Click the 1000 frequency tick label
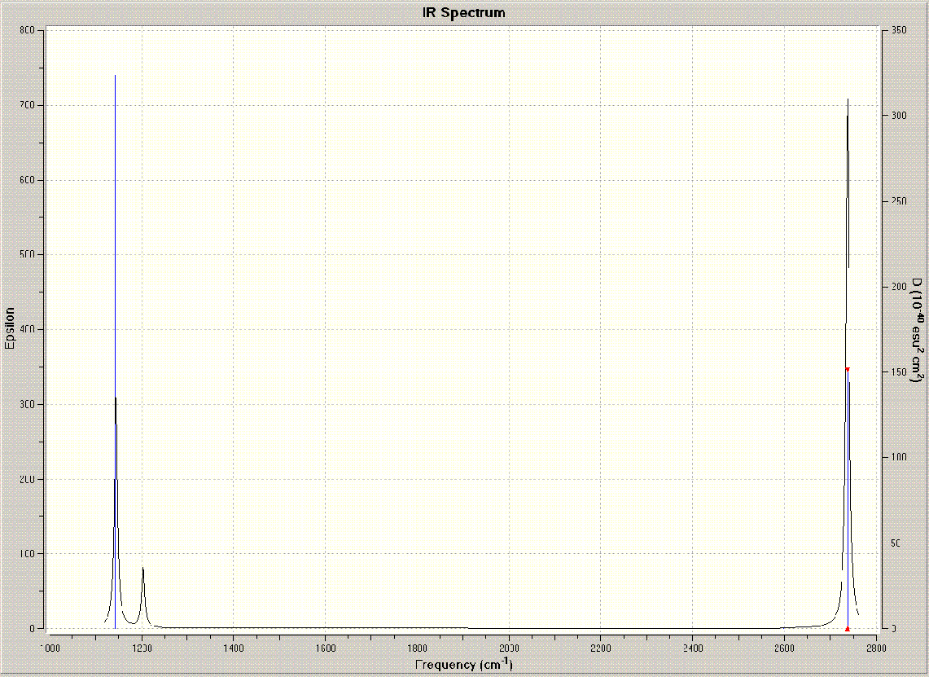This screenshot has width=929, height=677. coord(50,648)
